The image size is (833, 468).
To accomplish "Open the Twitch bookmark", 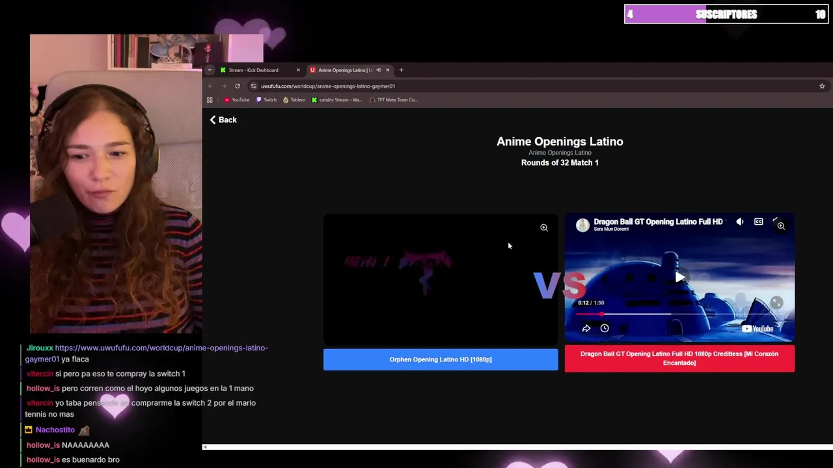I will [x=266, y=100].
